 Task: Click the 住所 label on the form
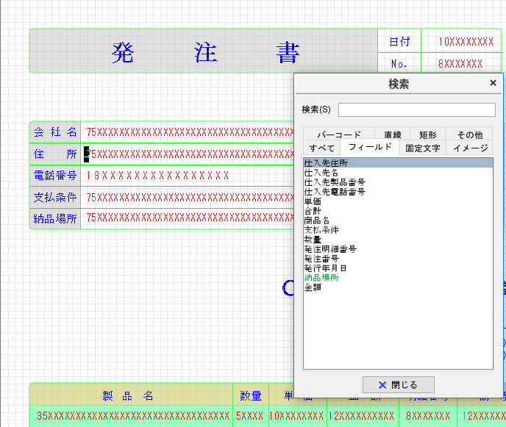click(x=55, y=154)
